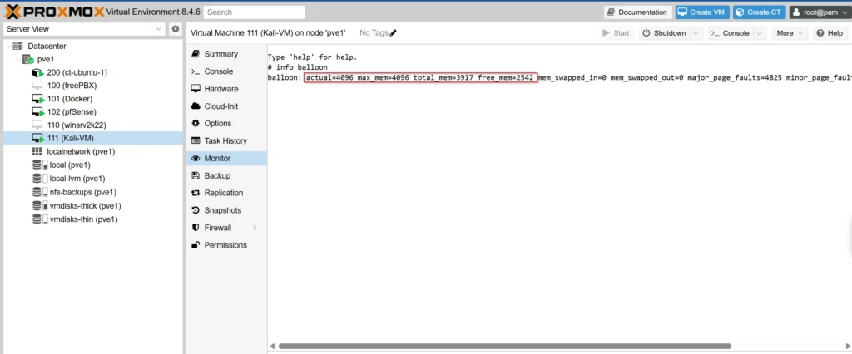
Task: Select VM 102 (pfSense)
Action: (72, 112)
